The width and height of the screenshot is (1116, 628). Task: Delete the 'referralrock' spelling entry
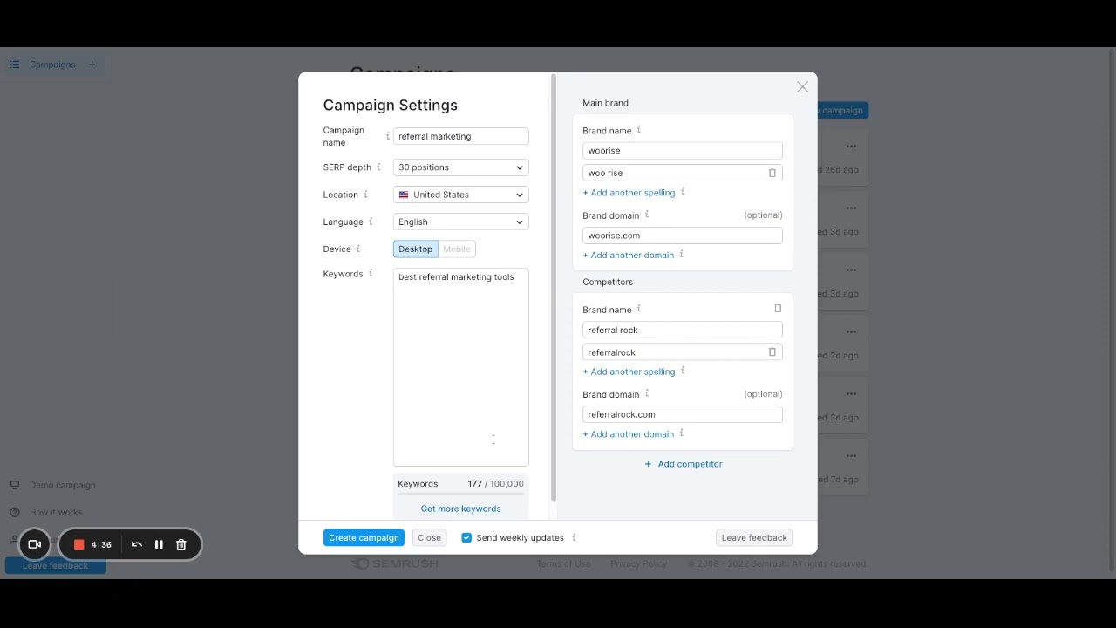click(772, 352)
